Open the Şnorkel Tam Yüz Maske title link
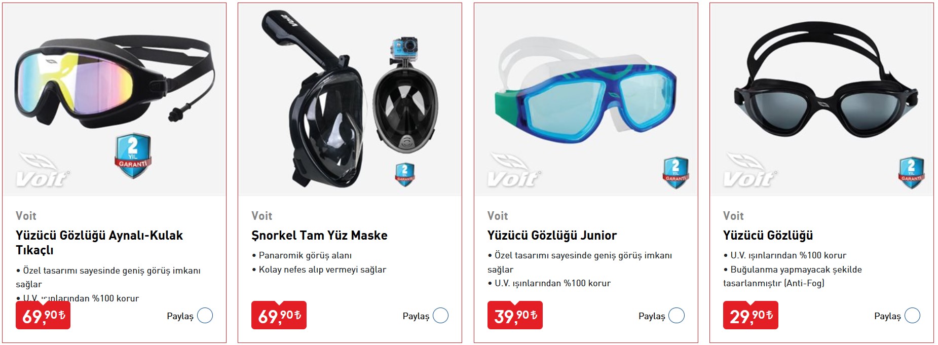This screenshot has height=345, width=938. pos(319,236)
